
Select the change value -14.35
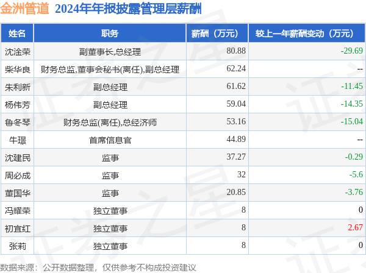point(352,104)
